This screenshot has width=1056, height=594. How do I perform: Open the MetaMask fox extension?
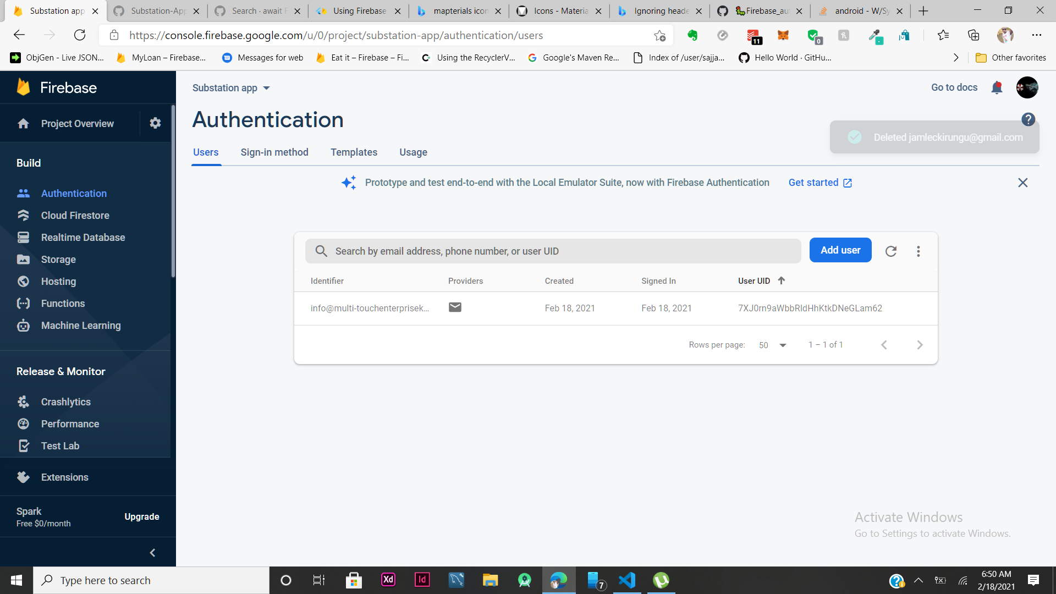pyautogui.click(x=783, y=36)
